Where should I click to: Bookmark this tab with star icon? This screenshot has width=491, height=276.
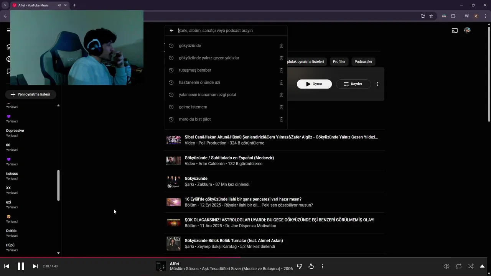coord(431,16)
